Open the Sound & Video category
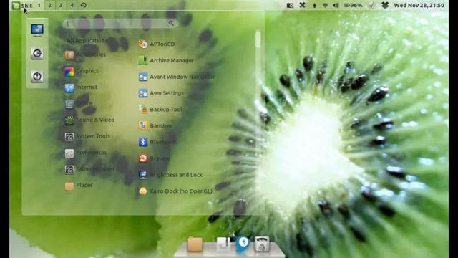The width and height of the screenshot is (458, 258). 89,120
